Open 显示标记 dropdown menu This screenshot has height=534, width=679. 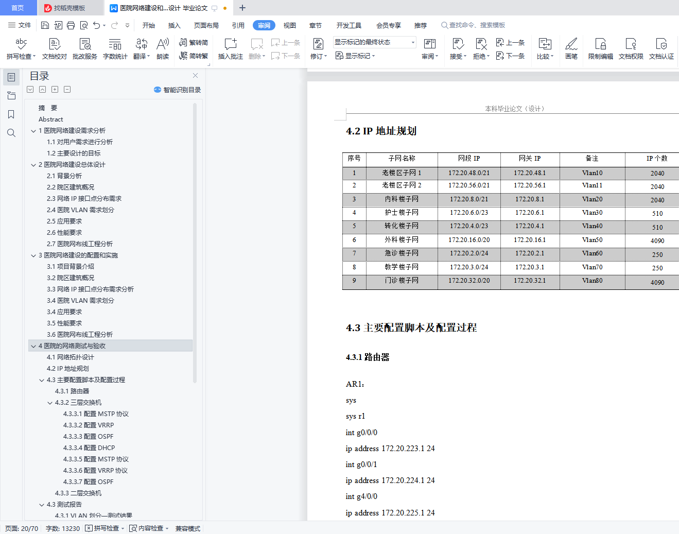coord(355,56)
